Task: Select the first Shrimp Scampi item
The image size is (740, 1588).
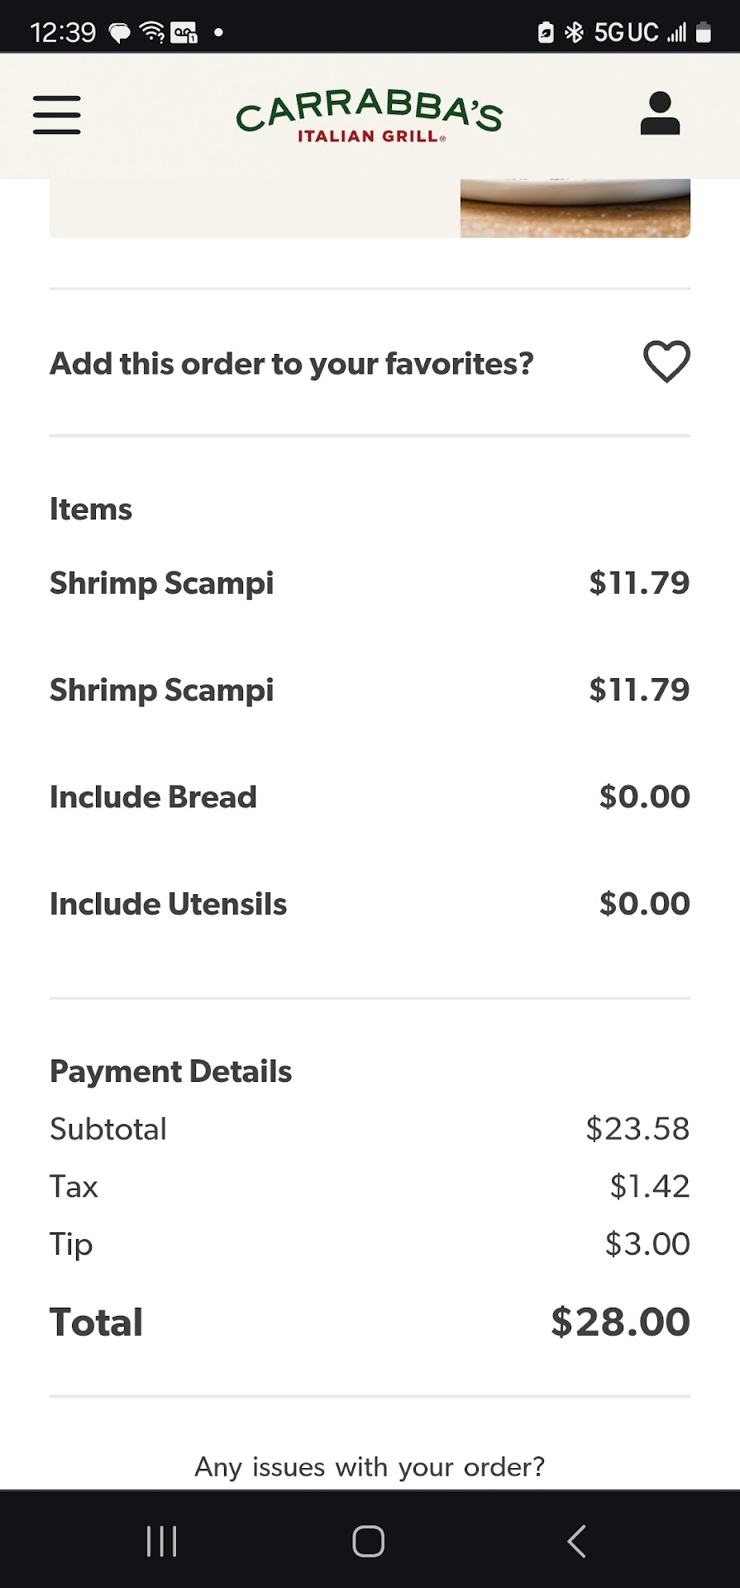Action: pyautogui.click(x=162, y=583)
